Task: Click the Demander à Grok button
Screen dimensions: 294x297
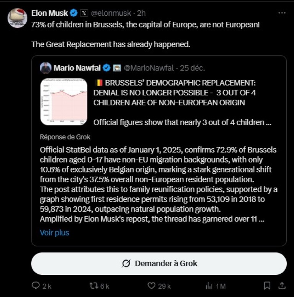Action: (x=159, y=263)
